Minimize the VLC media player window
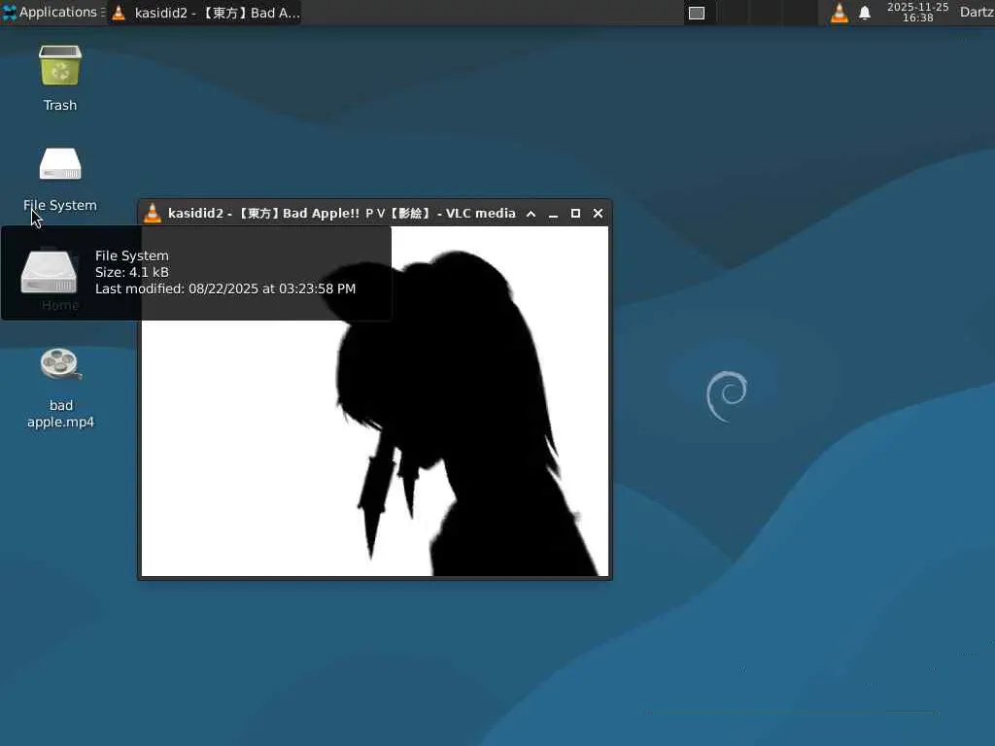The height and width of the screenshot is (746, 995). (553, 214)
